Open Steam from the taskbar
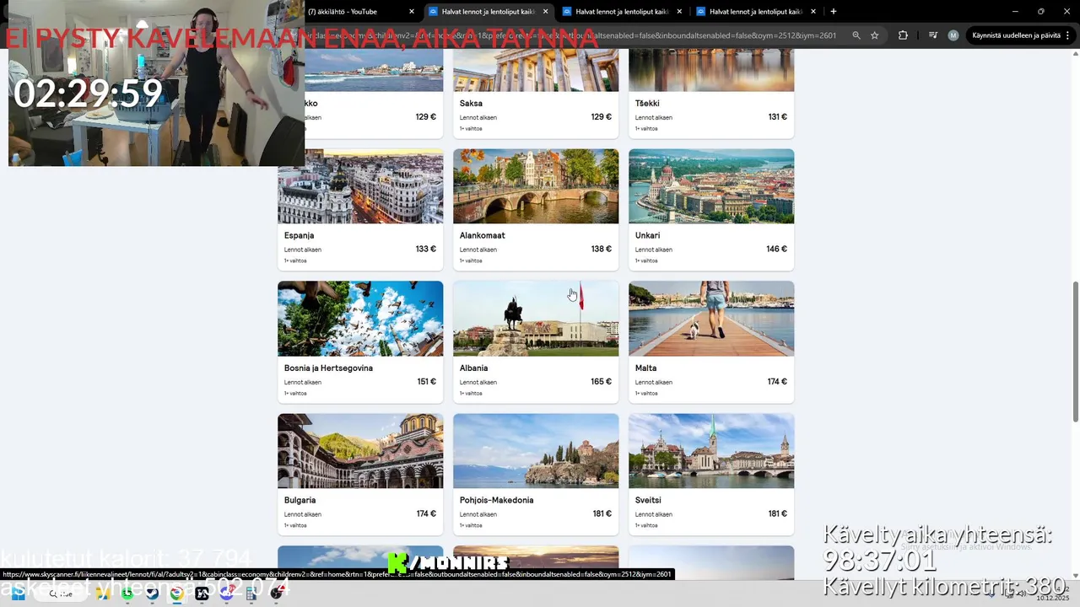Screen dimensions: 1080x607 pos(152,594)
